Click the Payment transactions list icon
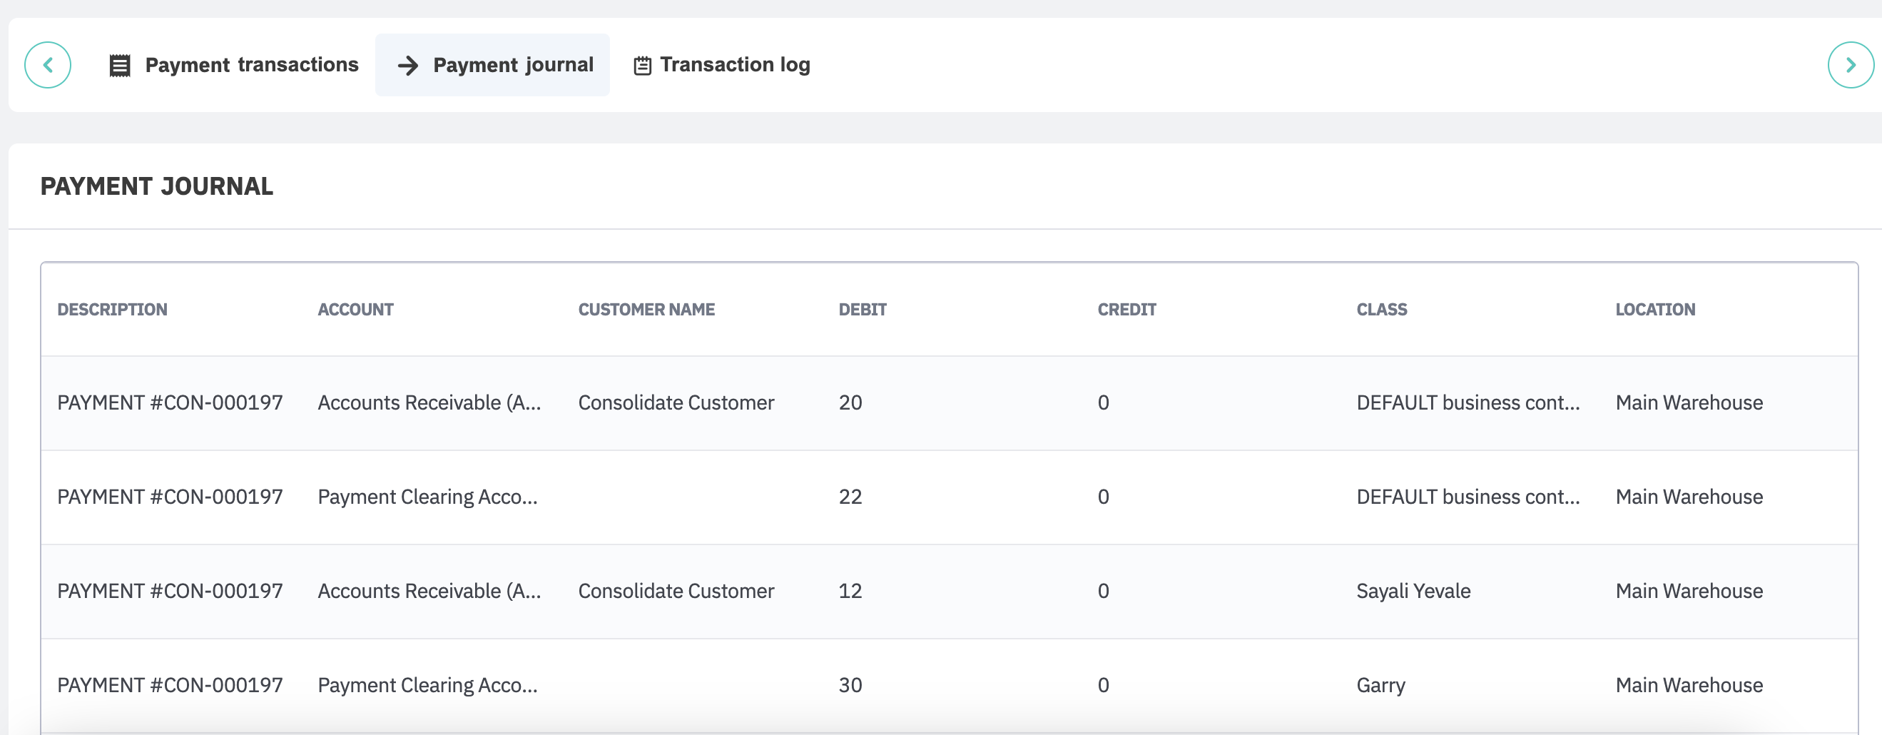Viewport: 1882px width, 735px height. point(120,65)
